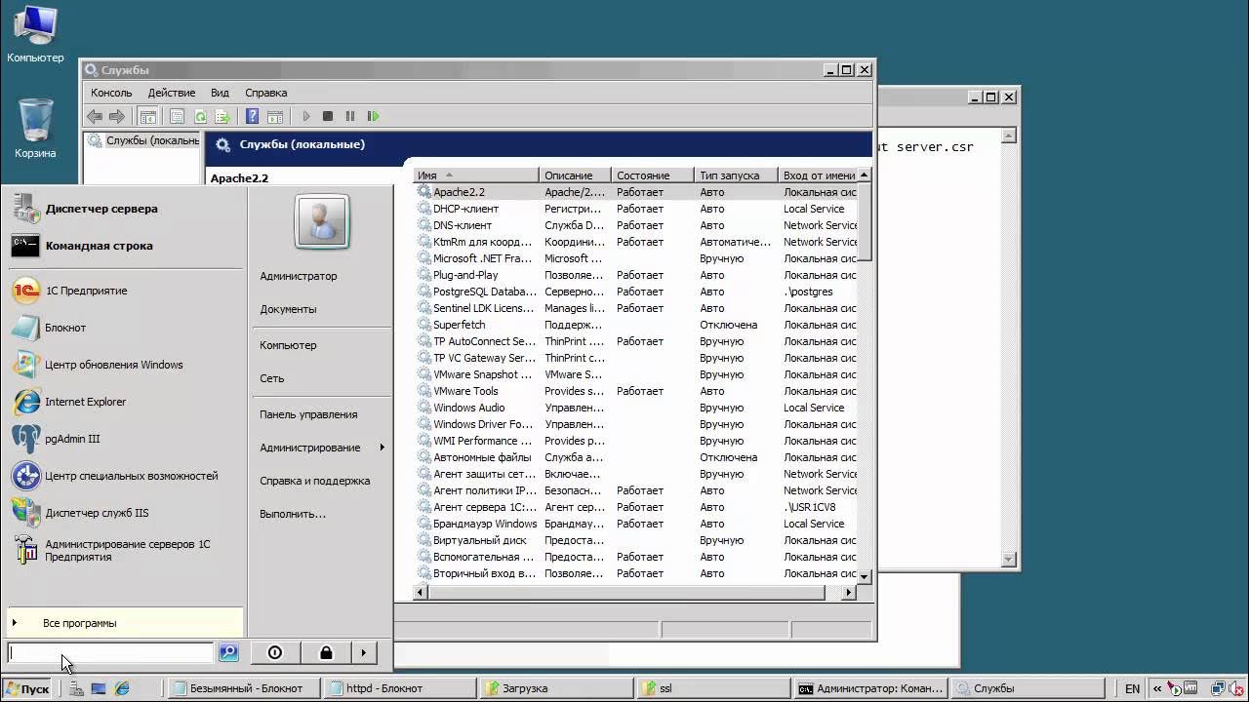Click Run... in the Start menu
1249x702 pixels.
coord(293,514)
